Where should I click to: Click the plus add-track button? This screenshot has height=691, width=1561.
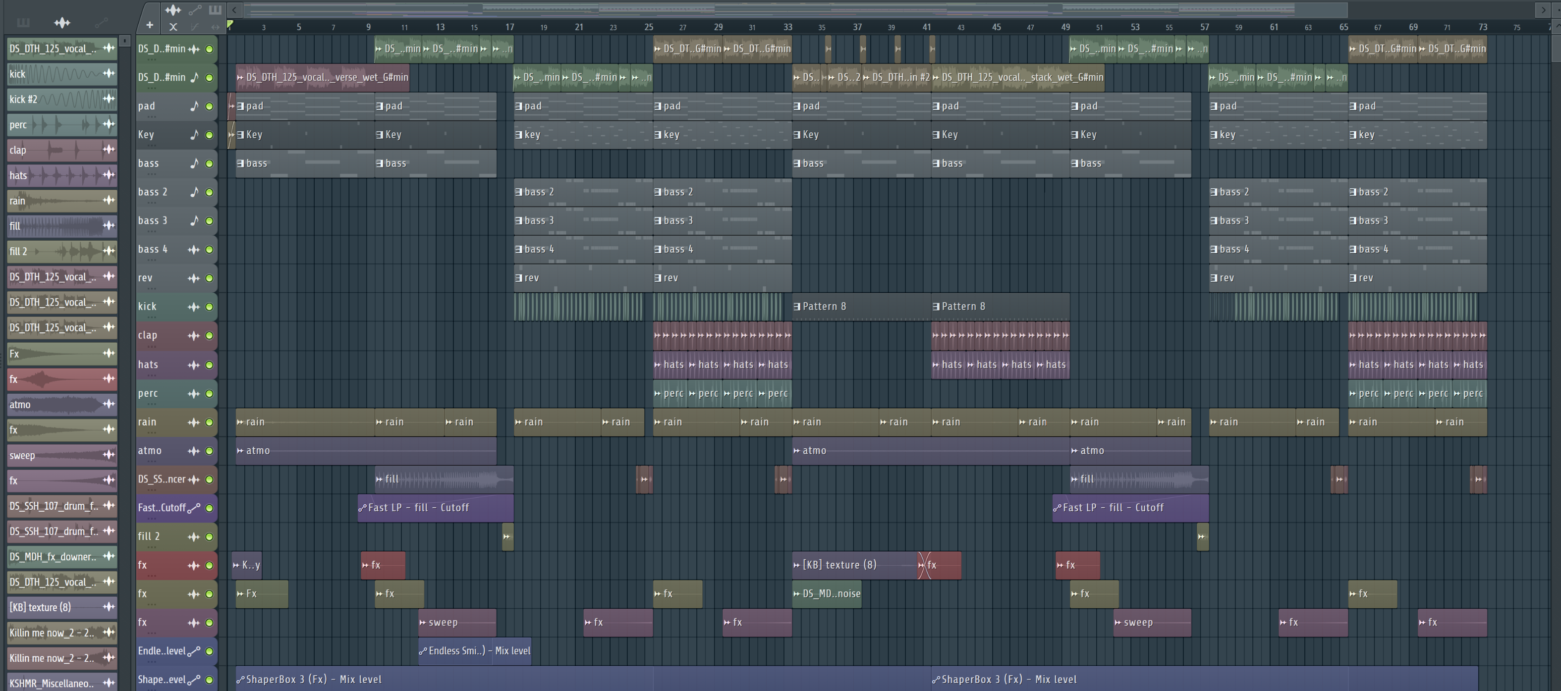[x=149, y=25]
